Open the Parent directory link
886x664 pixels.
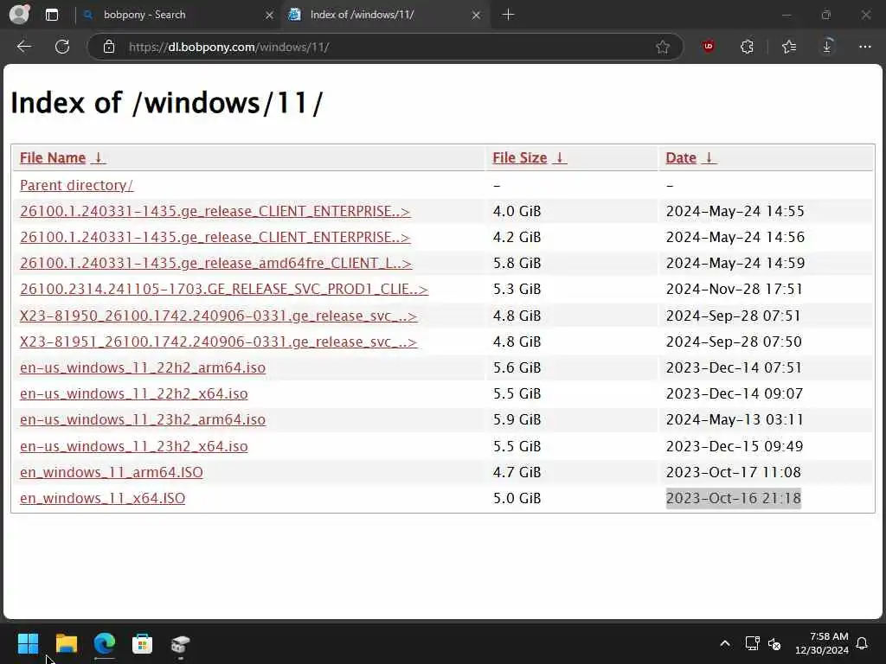click(x=76, y=185)
